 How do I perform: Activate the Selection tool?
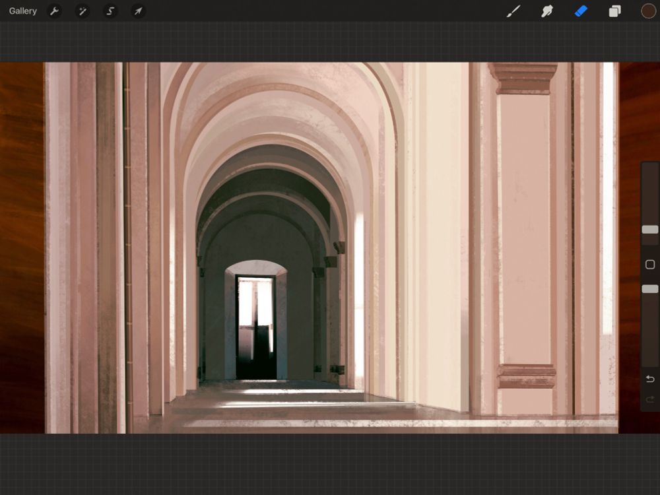click(110, 11)
